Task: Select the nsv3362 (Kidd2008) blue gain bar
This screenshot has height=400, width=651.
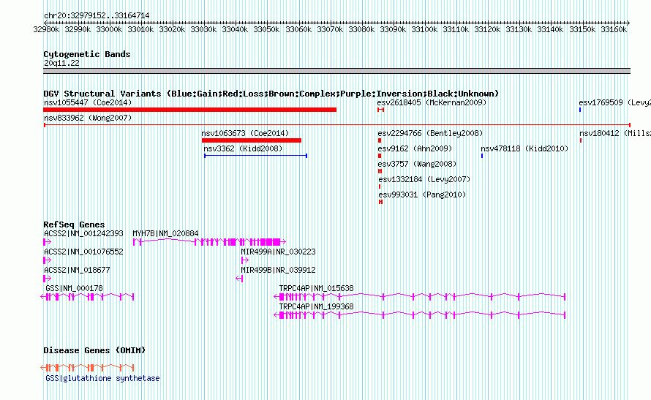Action: tap(255, 156)
